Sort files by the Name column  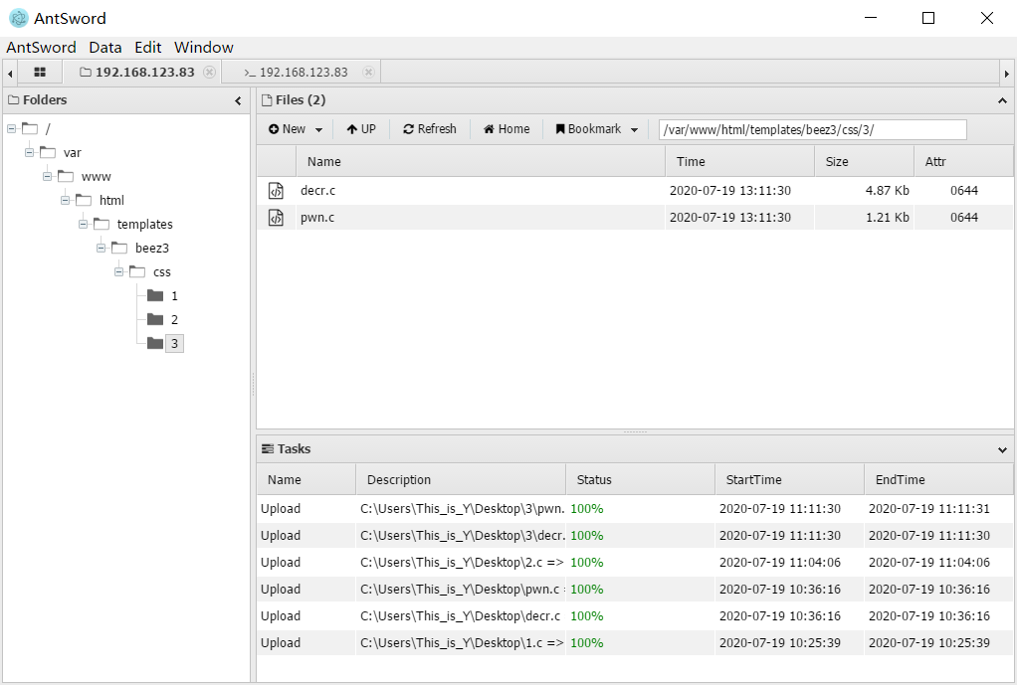coord(480,161)
